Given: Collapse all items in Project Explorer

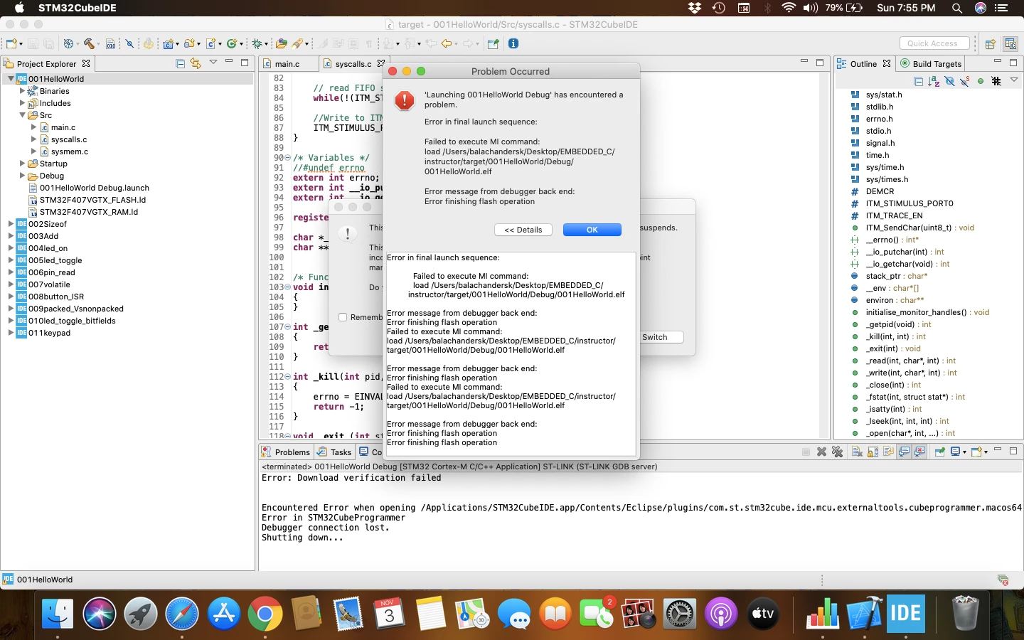Looking at the screenshot, I should tap(180, 63).
